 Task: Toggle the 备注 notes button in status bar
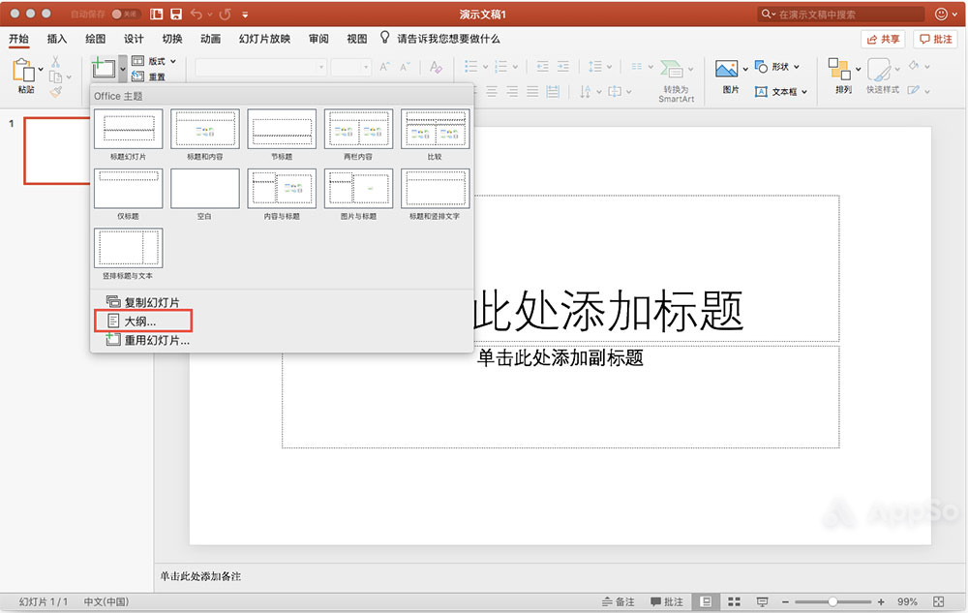click(x=618, y=601)
